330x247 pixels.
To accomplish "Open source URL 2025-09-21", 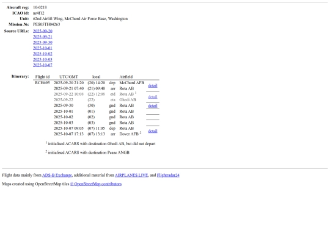I will (43, 37).
